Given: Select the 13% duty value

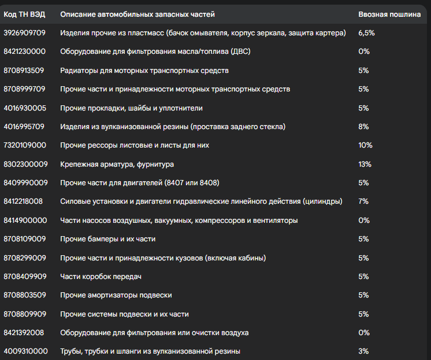Looking at the screenshot, I should [x=365, y=164].
